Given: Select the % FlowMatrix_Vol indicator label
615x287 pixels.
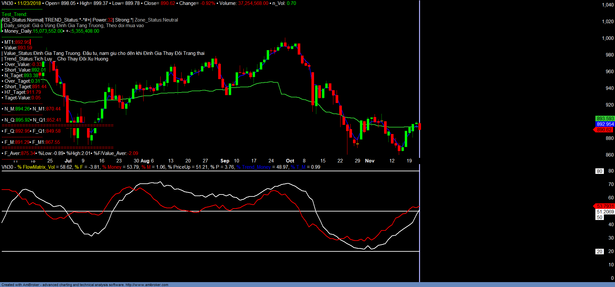Looking at the screenshot, I should (36, 167).
